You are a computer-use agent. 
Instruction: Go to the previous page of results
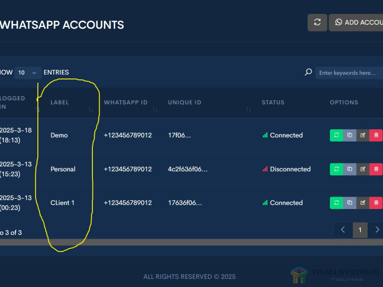pos(343,230)
